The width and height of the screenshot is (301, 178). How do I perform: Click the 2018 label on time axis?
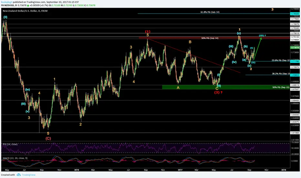point(284,170)
